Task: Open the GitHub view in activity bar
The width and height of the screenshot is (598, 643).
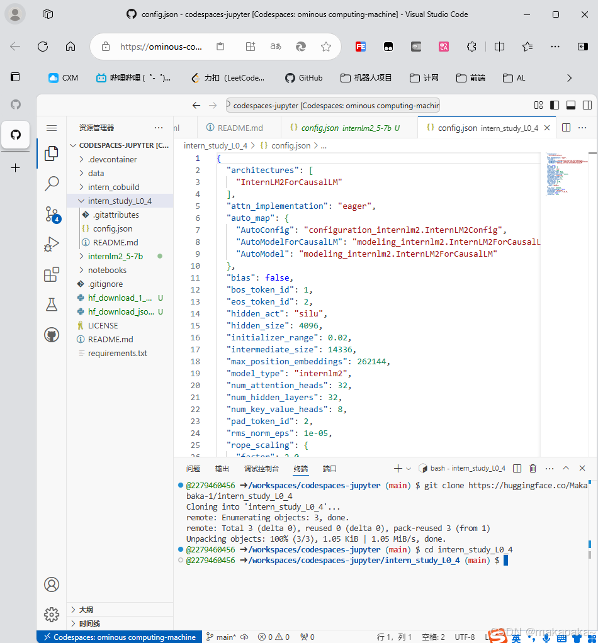Action: tap(52, 335)
